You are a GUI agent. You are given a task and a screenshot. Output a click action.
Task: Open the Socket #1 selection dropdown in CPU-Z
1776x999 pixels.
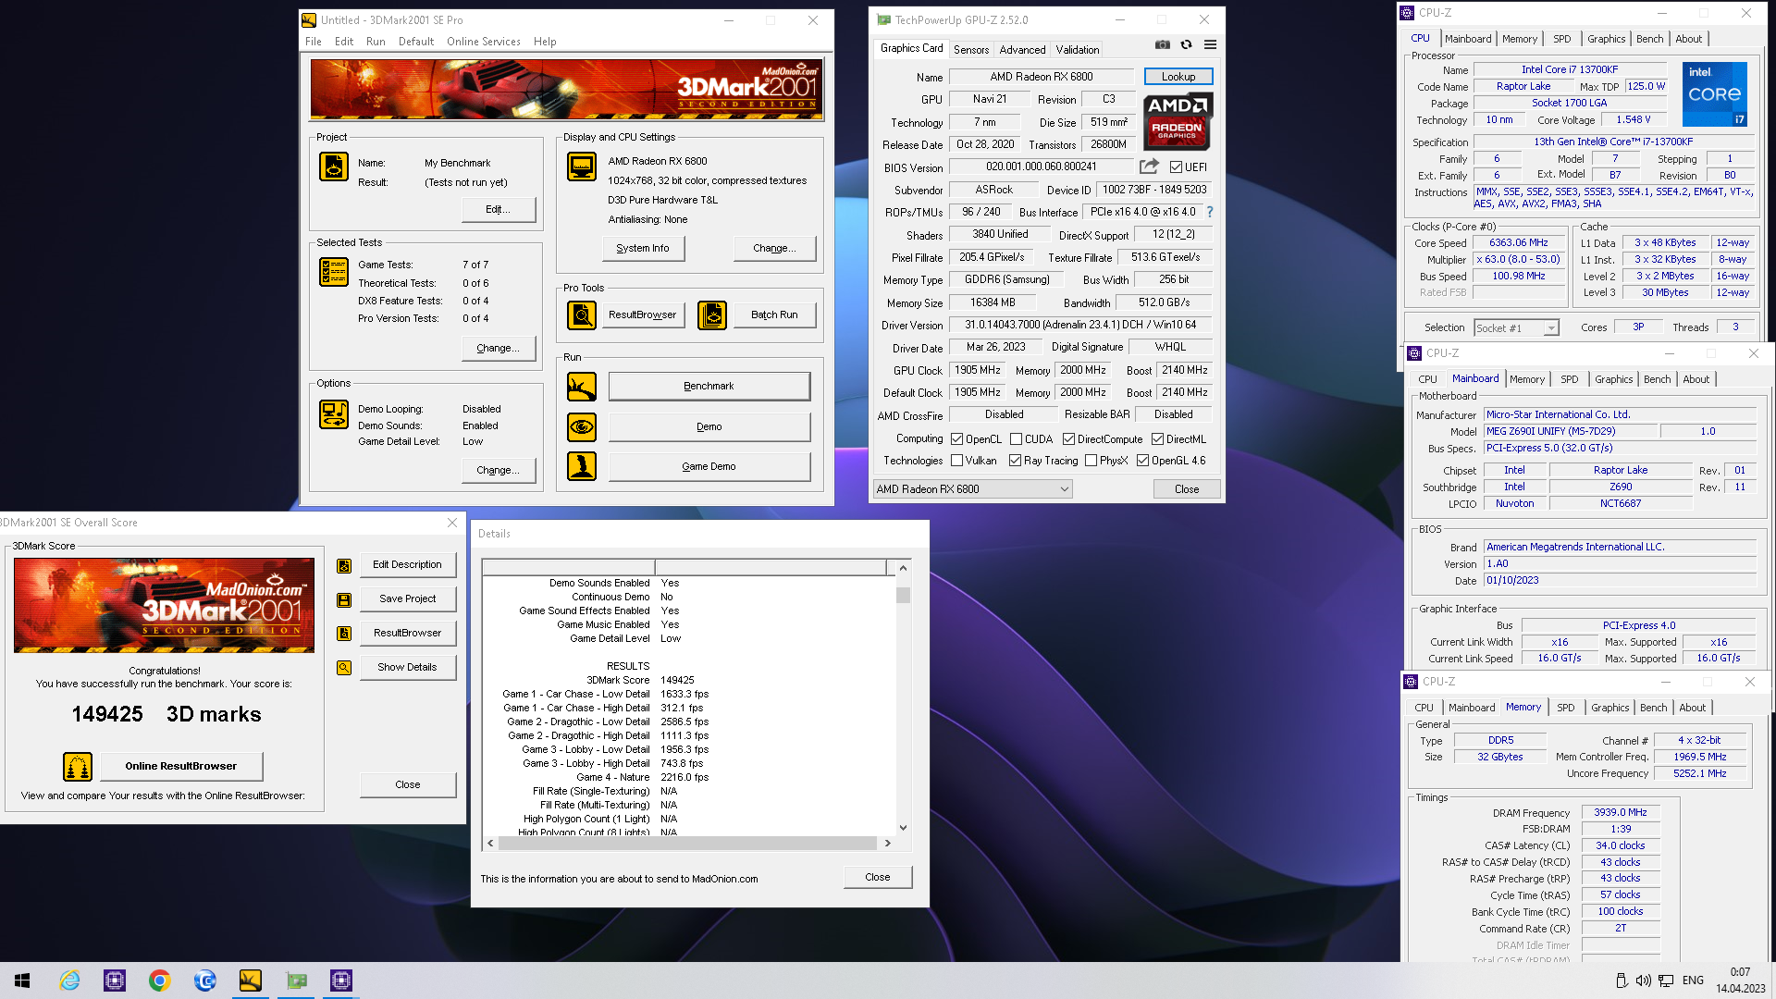(x=1516, y=327)
